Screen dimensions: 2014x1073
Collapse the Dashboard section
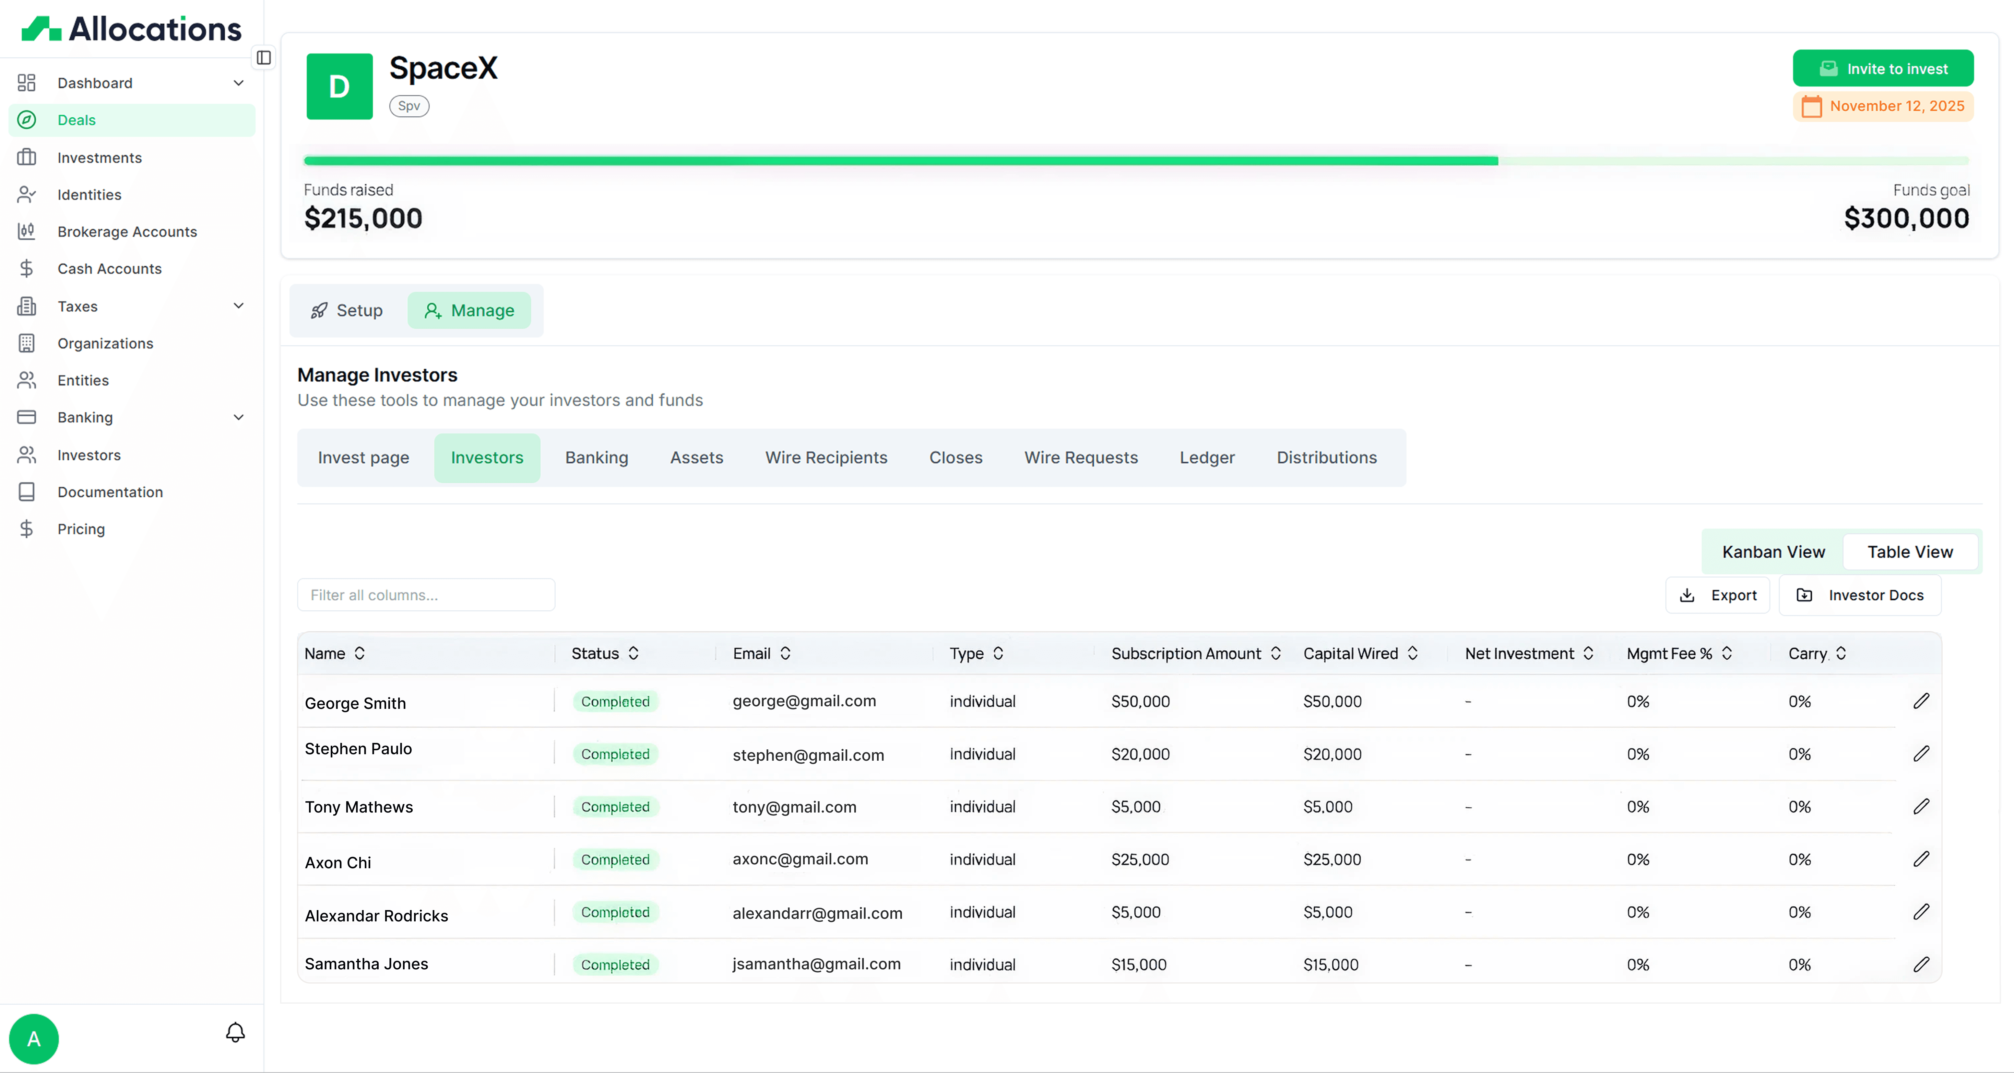click(239, 83)
